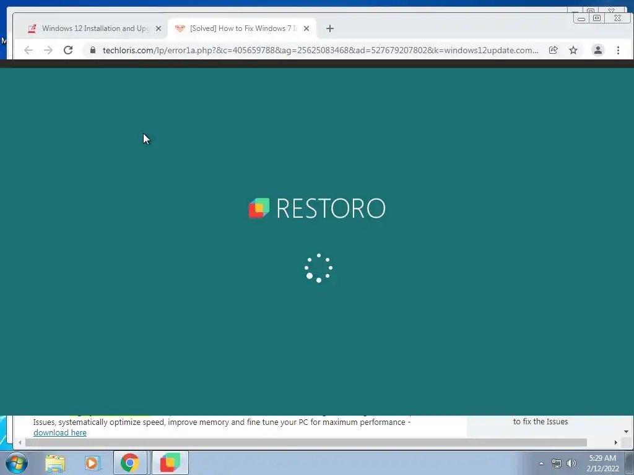Open Chrome three-dot menu
The height and width of the screenshot is (475, 634).
click(618, 50)
